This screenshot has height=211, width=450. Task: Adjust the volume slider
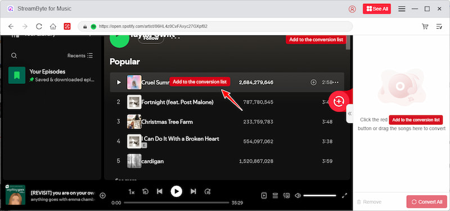point(319,195)
